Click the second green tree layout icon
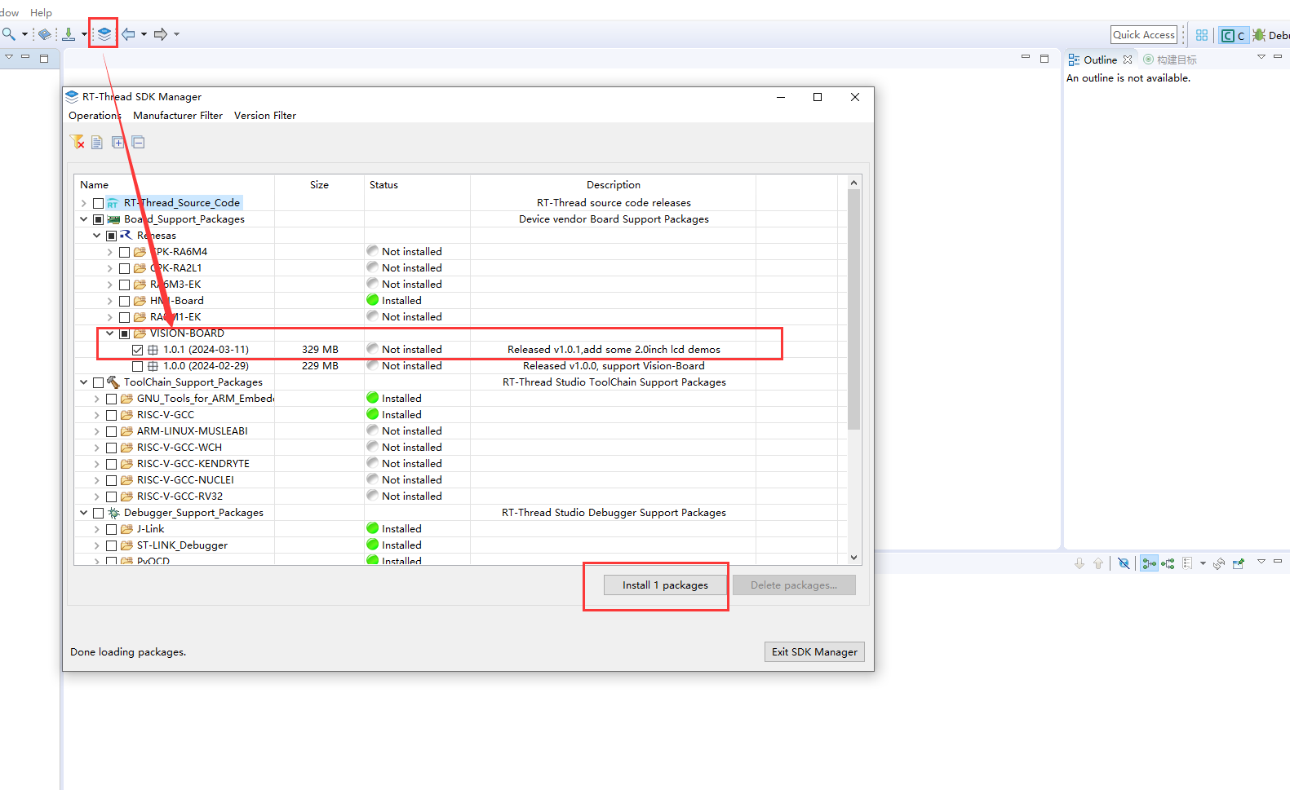 1168,563
